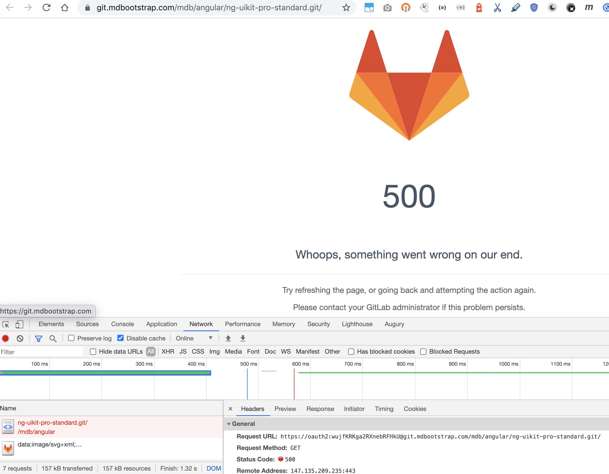Image resolution: width=609 pixels, height=474 pixels.
Task: Go to the browser home icon
Action: [65, 7]
